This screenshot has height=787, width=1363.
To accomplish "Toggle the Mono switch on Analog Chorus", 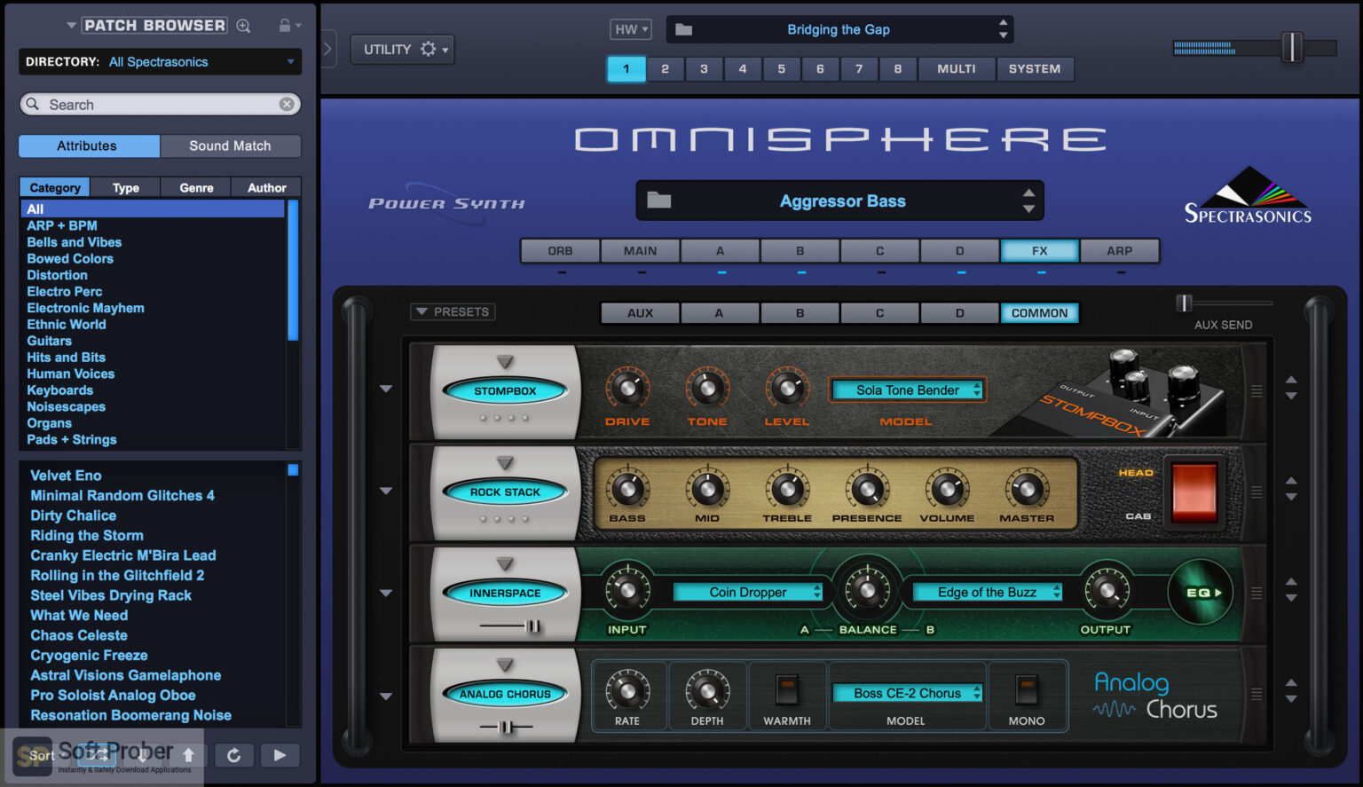I will tap(1026, 689).
